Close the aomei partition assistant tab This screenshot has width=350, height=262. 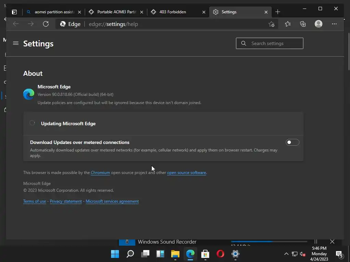(79, 12)
